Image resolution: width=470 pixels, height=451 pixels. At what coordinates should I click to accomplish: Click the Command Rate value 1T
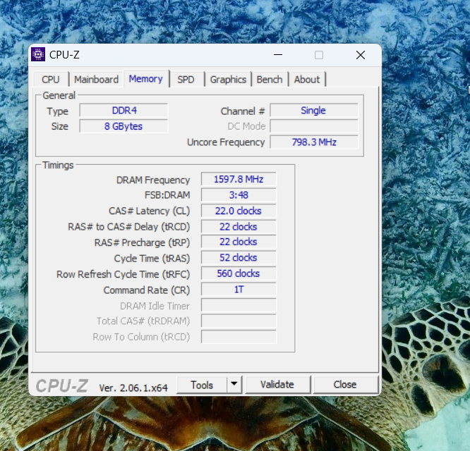(239, 290)
